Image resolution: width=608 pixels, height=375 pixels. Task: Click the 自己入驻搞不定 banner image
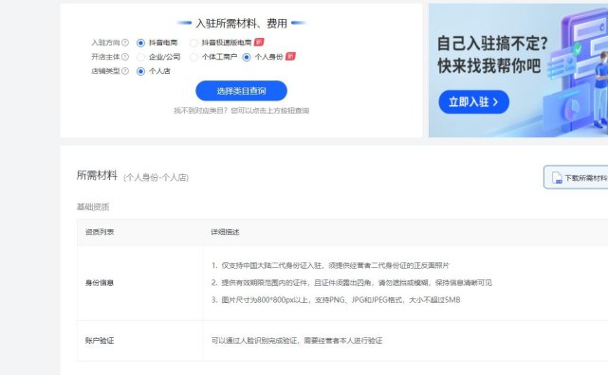point(518,70)
